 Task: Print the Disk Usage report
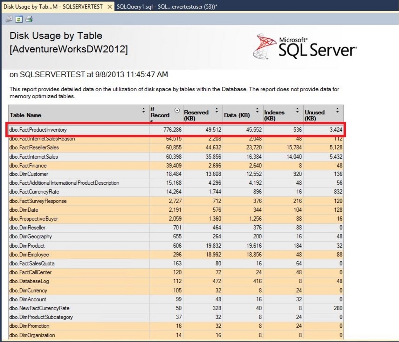coord(28,19)
